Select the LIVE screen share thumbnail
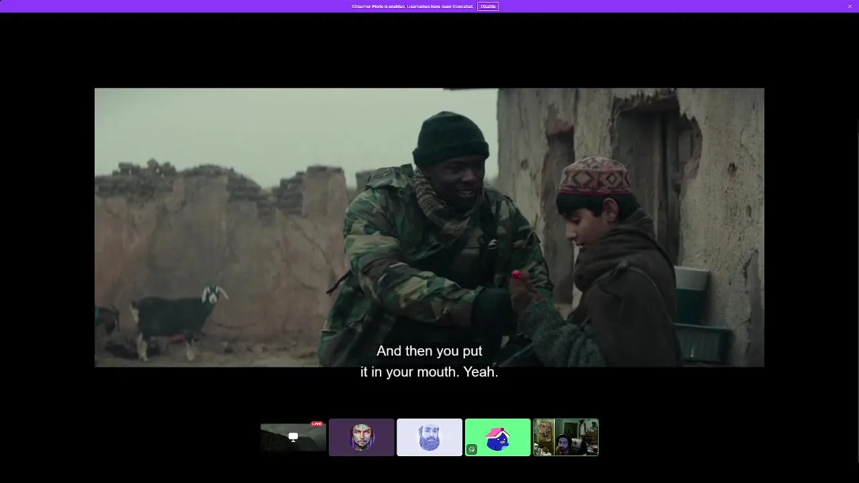 pos(293,437)
